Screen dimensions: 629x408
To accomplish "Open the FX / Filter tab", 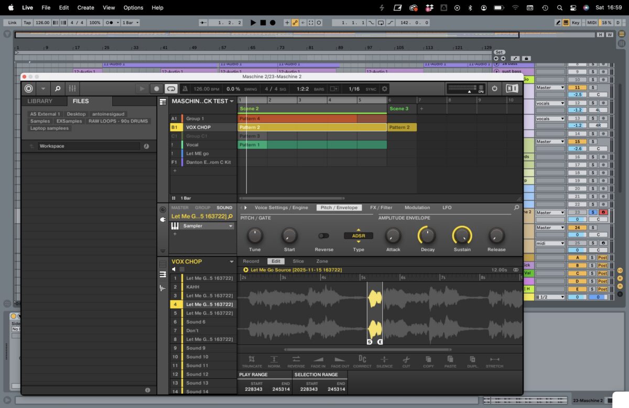I will (x=381, y=207).
